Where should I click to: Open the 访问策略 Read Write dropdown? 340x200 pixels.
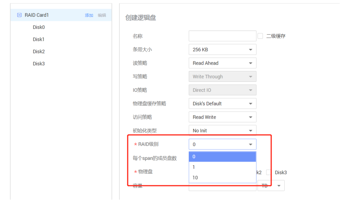pos(222,117)
